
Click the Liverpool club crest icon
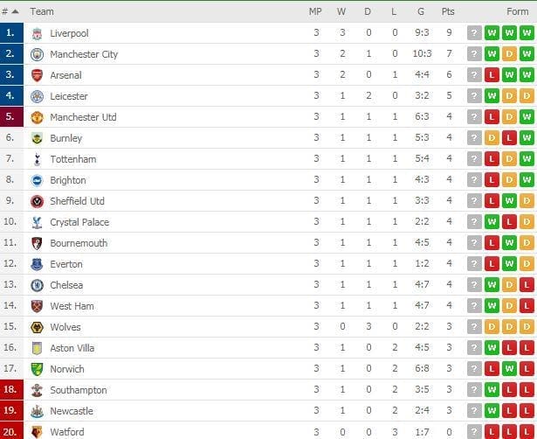(37, 33)
